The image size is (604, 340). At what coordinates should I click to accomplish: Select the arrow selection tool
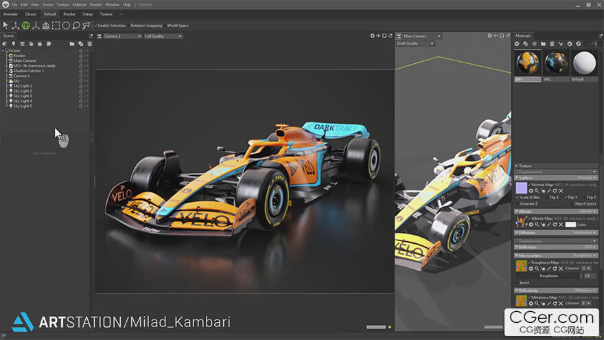coord(5,25)
